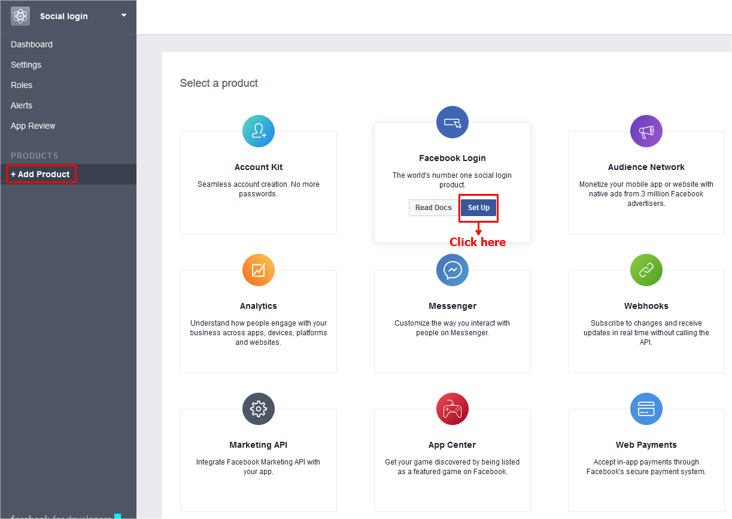Click the Messenger chat bubble icon
This screenshot has width=732, height=519.
point(452,270)
